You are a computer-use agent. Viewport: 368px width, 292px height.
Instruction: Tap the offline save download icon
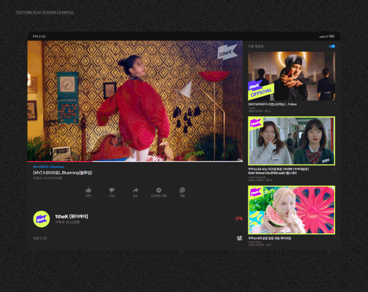click(159, 190)
